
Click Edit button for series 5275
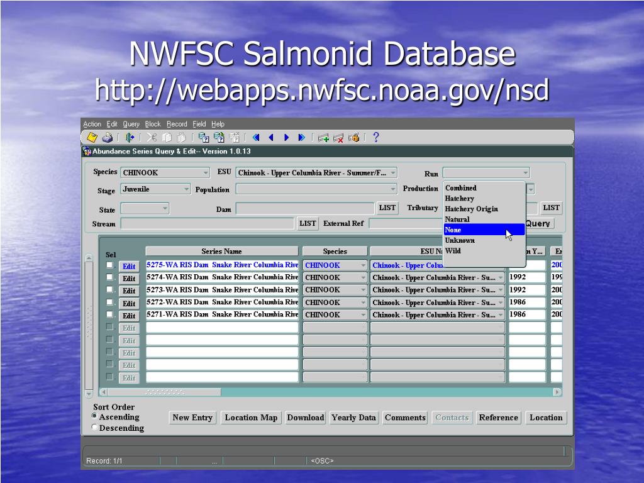129,266
